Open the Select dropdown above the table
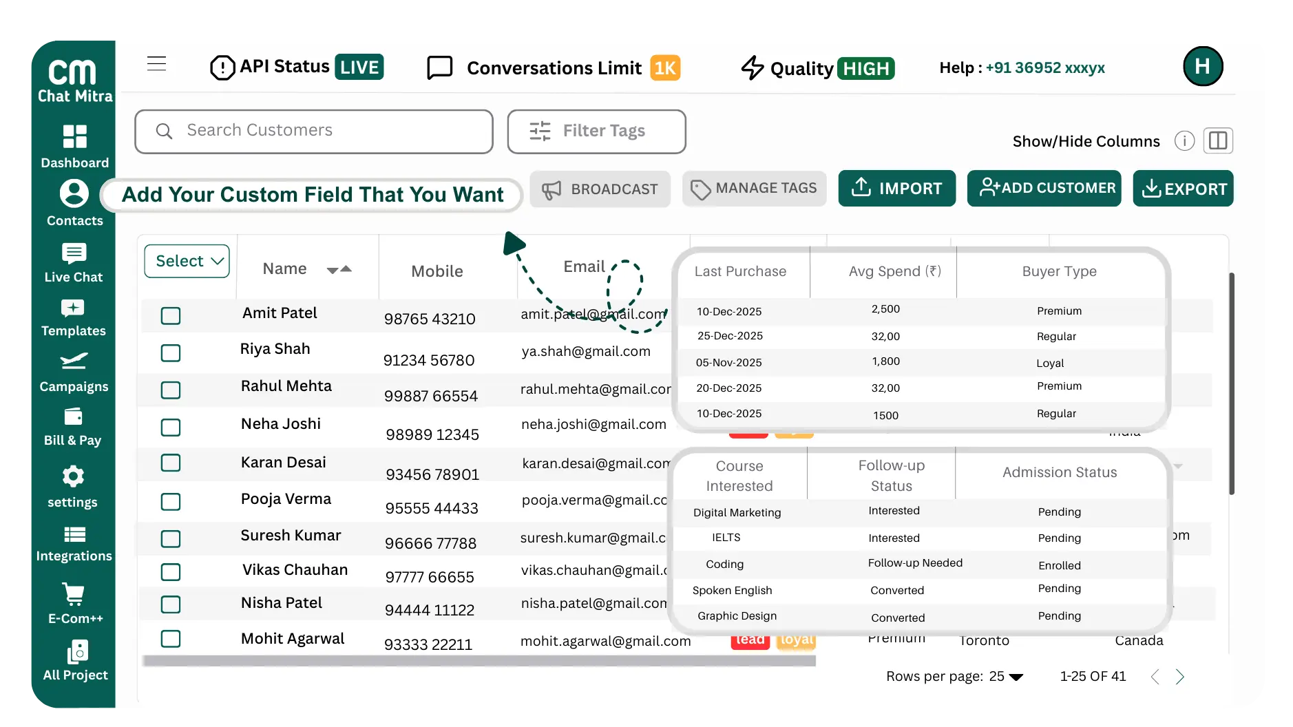The width and height of the screenshot is (1293, 727). (187, 261)
